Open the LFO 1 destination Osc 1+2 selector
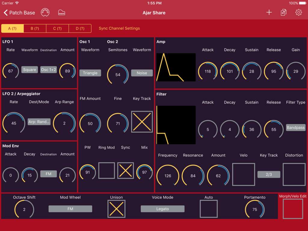Screen dimensions: 308x231 click(x=48, y=69)
